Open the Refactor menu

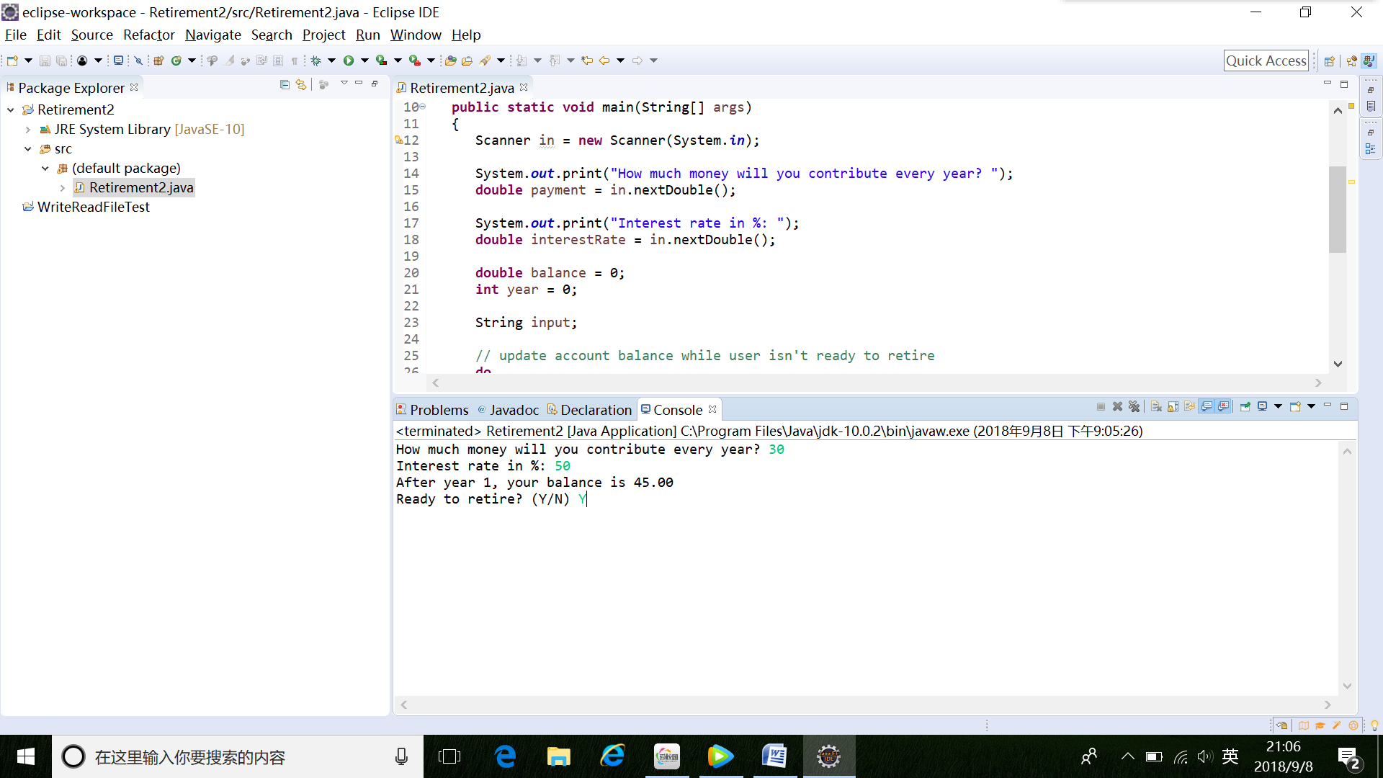148,35
